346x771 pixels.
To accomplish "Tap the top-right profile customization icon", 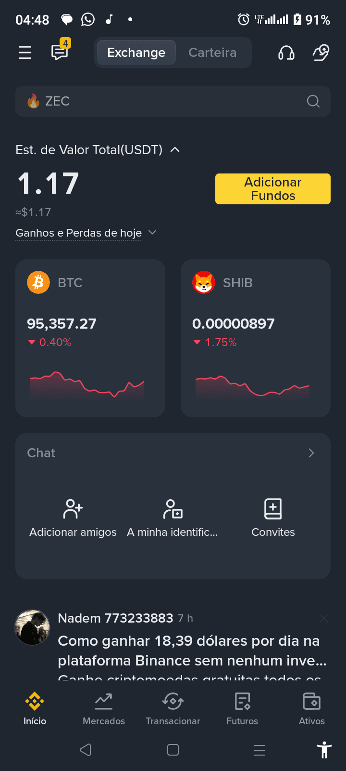I will click(321, 53).
